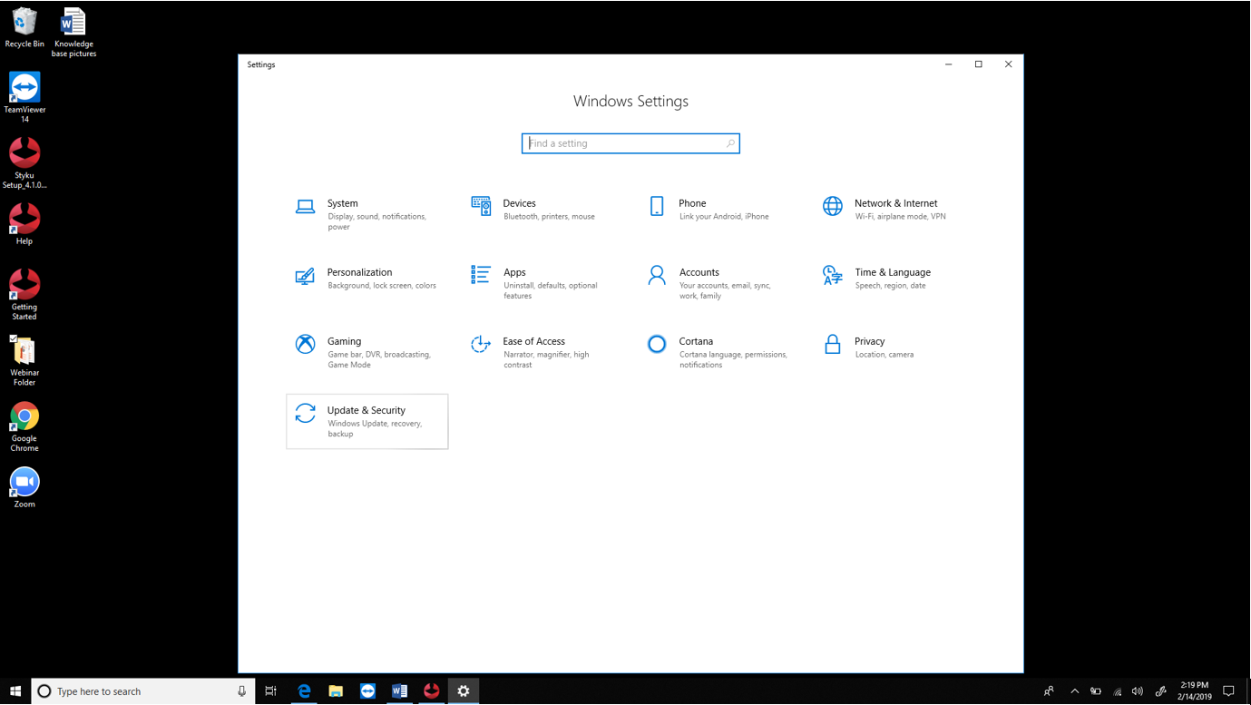Click the Find a setting search box
Screen dimensions: 1251x705
click(x=630, y=143)
